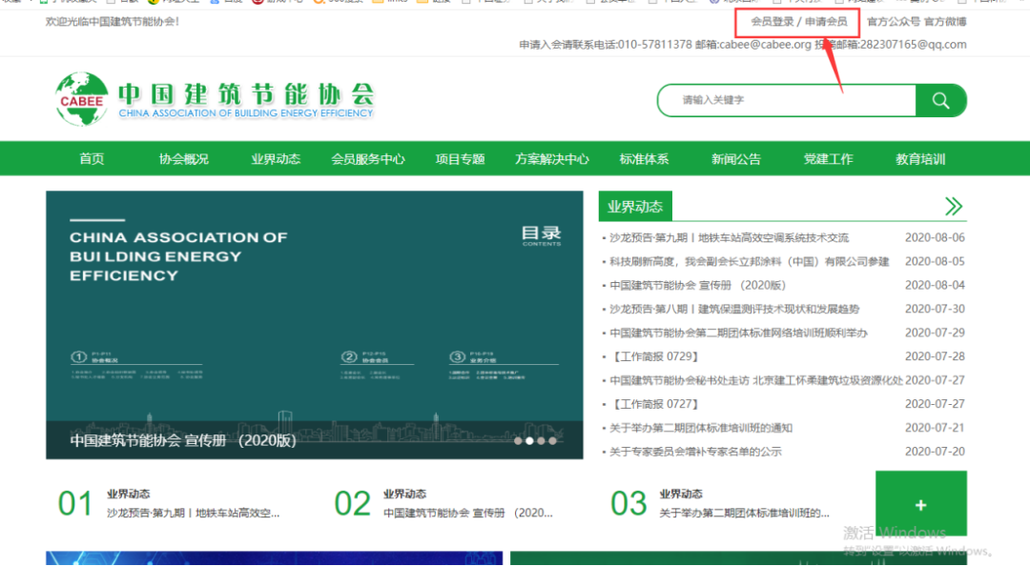The height and width of the screenshot is (566, 1030).
Task: Open the 协会概况 navigation item
Action: pyautogui.click(x=184, y=159)
